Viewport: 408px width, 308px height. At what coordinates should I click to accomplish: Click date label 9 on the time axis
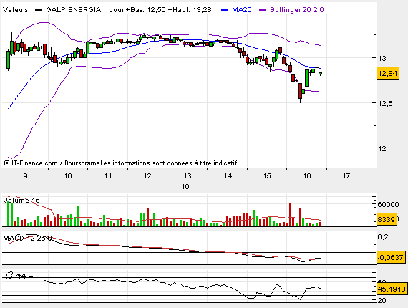click(x=25, y=175)
